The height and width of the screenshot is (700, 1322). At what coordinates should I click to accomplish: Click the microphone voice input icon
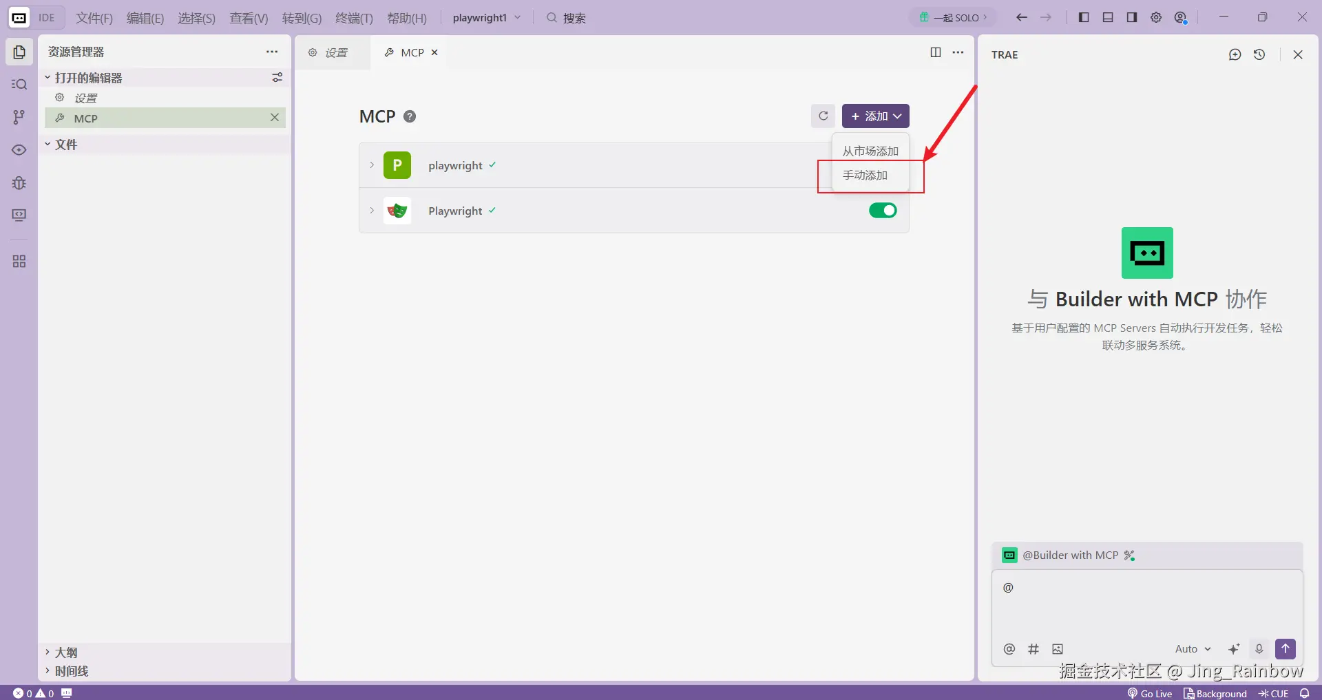point(1259,649)
